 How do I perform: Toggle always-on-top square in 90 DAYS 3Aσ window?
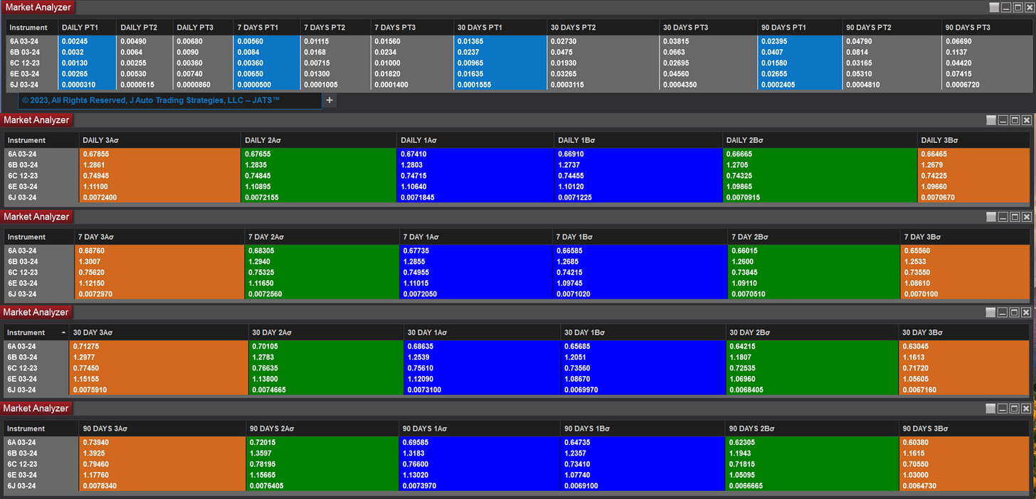(991, 409)
